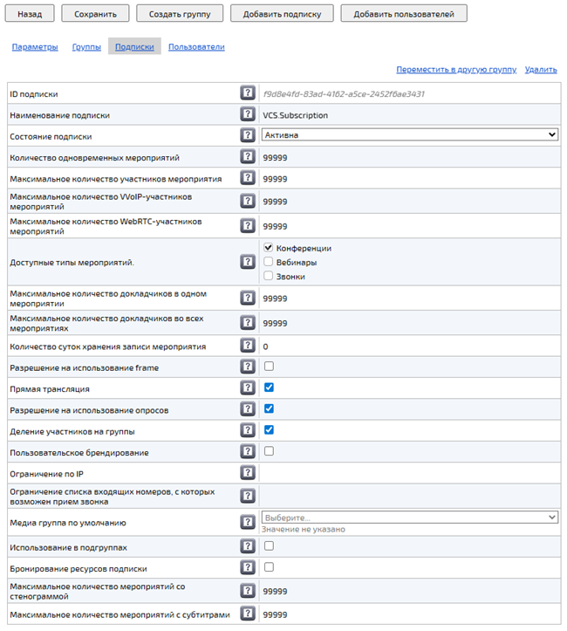This screenshot has height=631, width=567.
Task: Click help icon beside Состояние подписки
Action: [248, 135]
